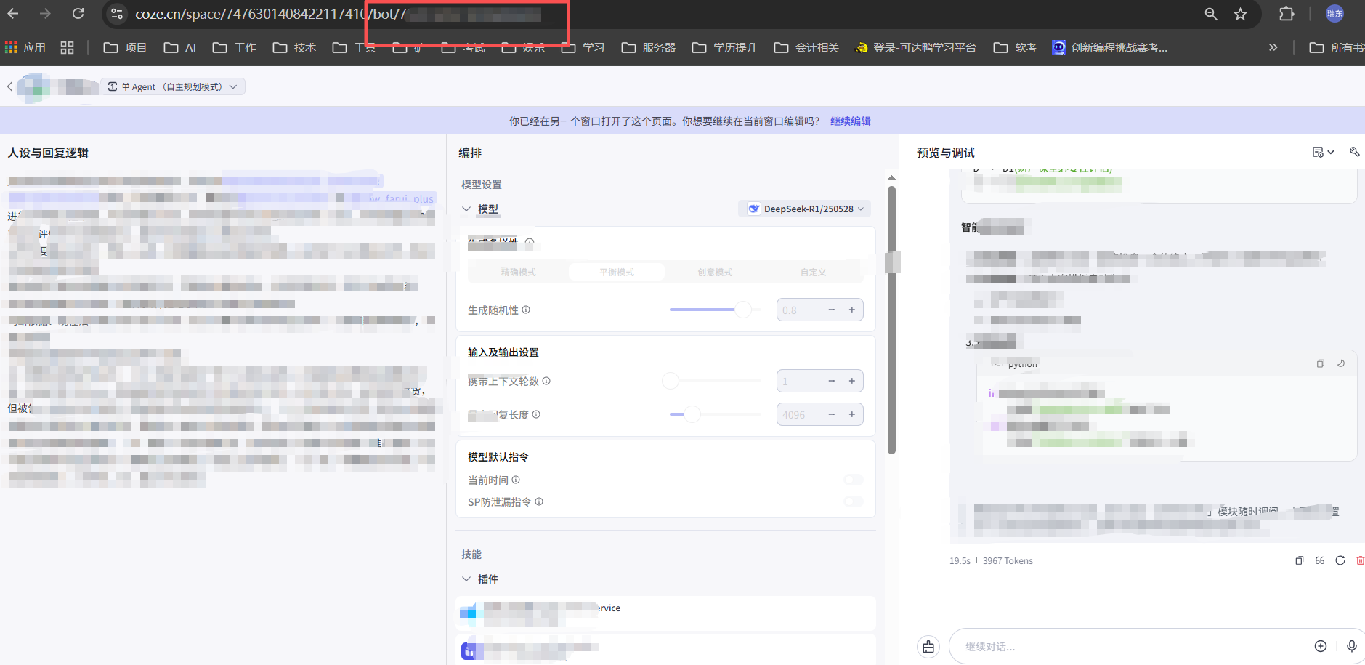Screen dimensions: 1365x665
Task: Reload the current page
Action: coord(78,13)
